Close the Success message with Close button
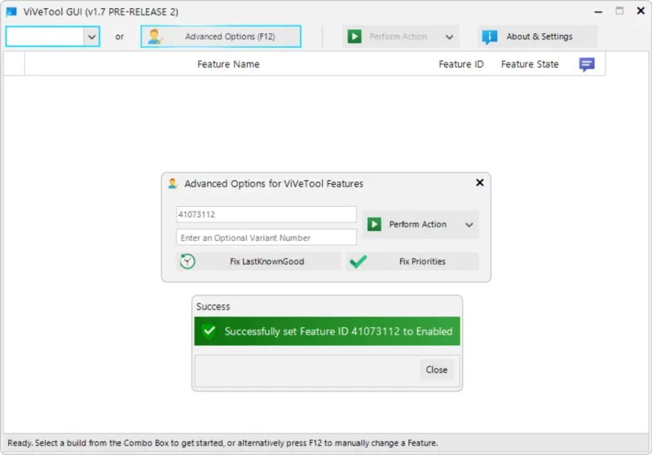Screen dimensions: 652x455 tap(436, 370)
